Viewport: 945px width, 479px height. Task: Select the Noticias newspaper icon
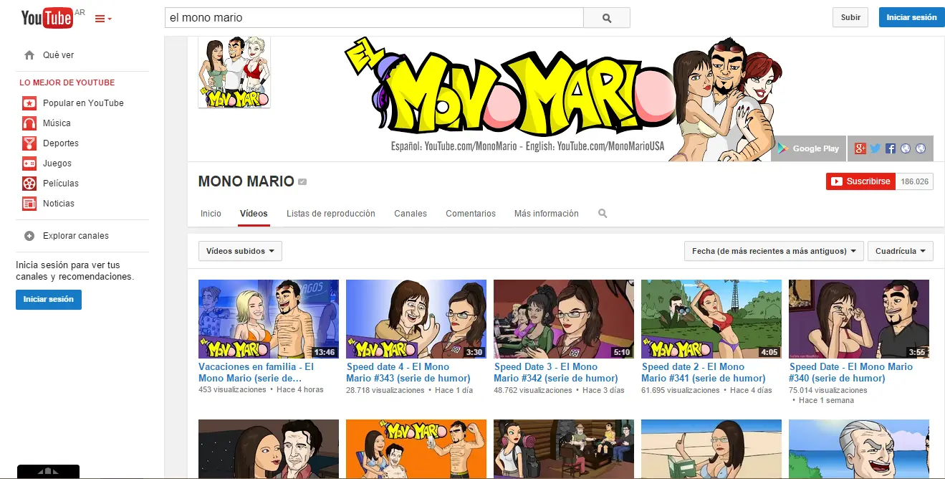29,204
